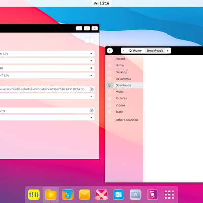Click the Videos film icon in sidebar

(x=109, y=105)
